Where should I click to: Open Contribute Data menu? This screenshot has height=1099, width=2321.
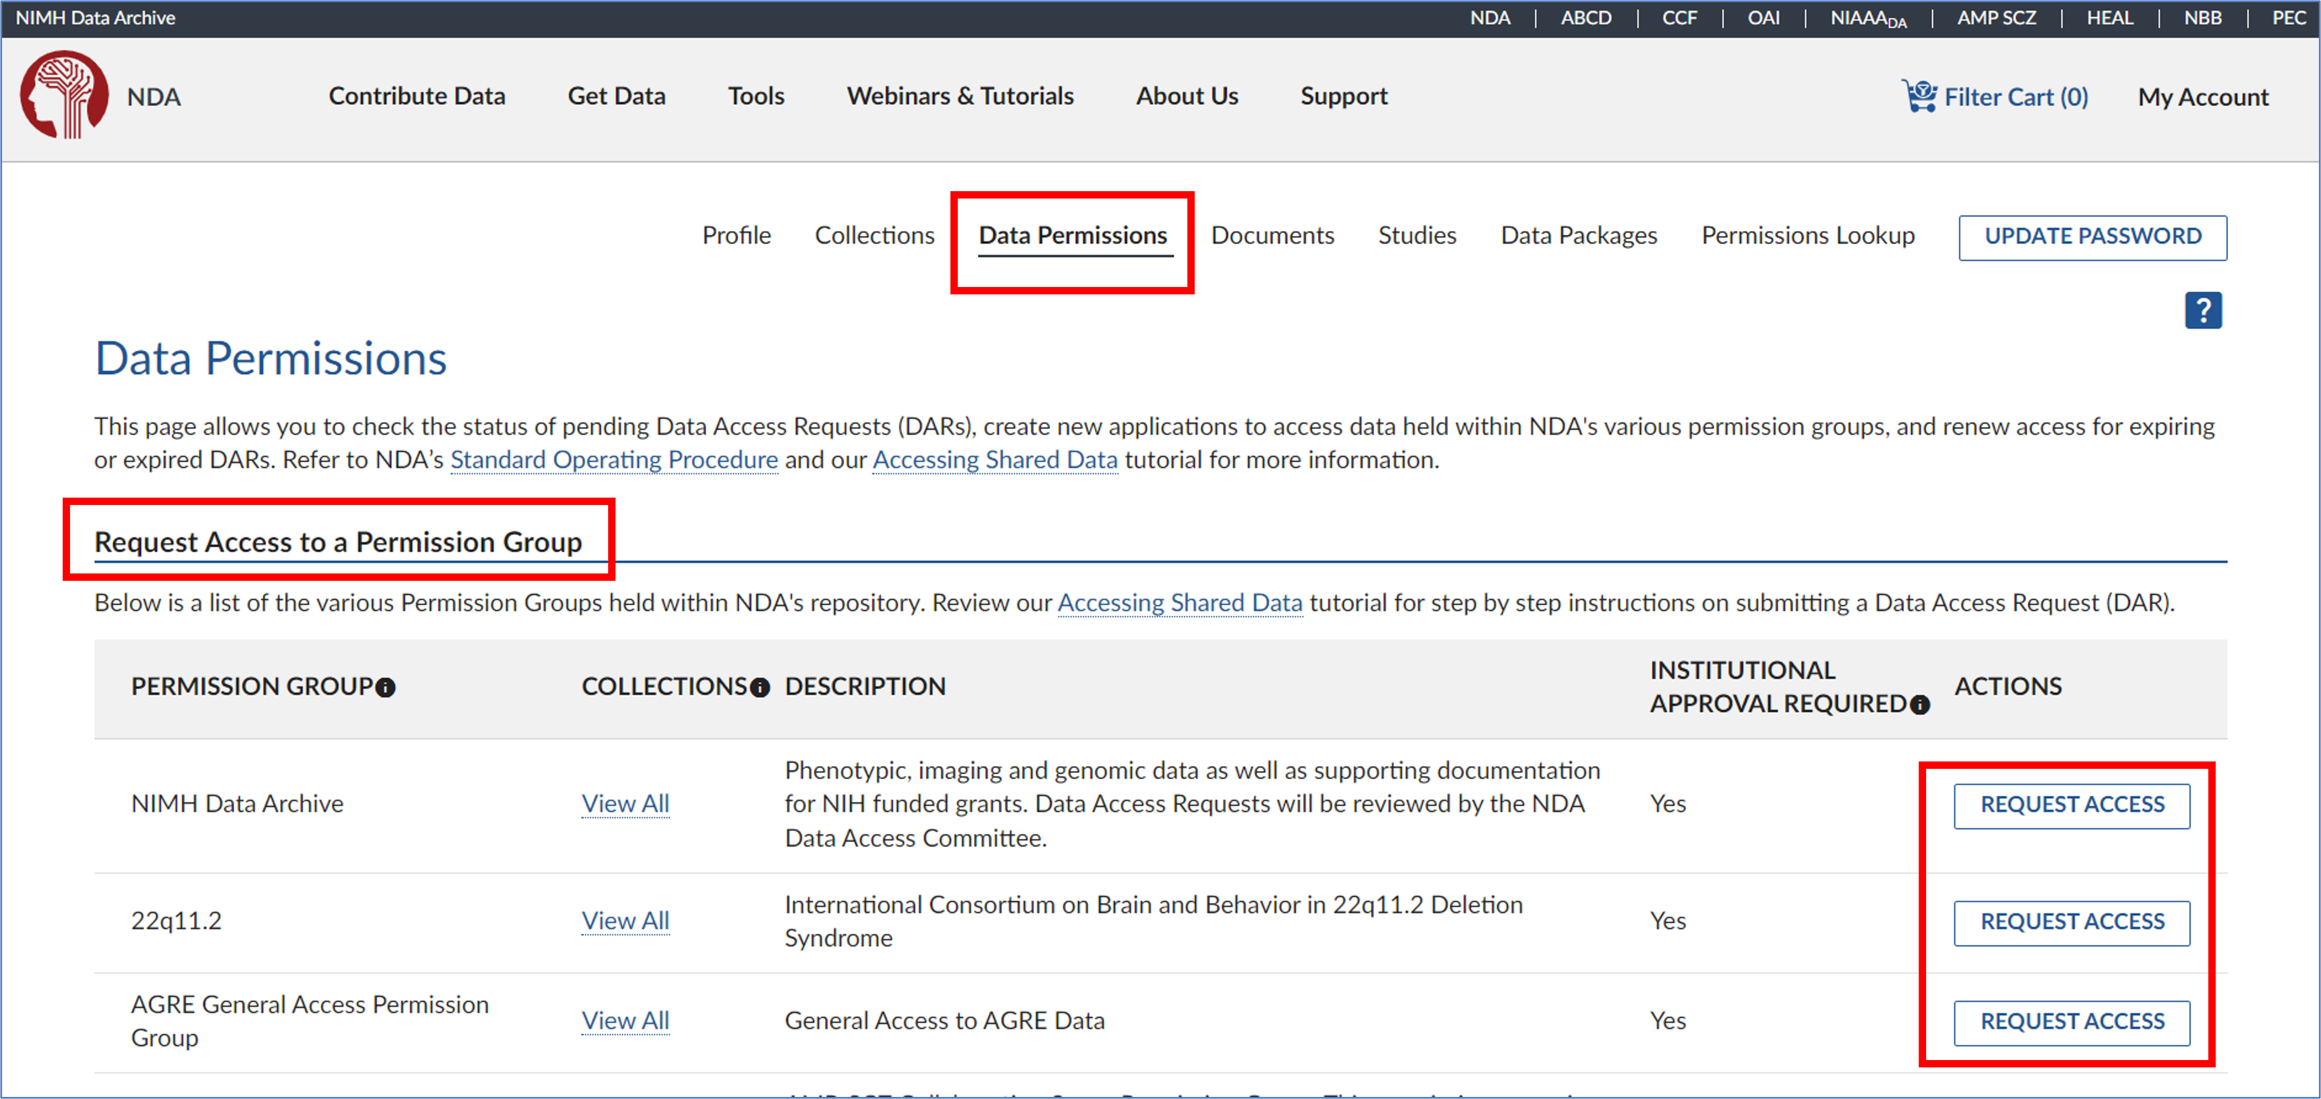click(416, 96)
